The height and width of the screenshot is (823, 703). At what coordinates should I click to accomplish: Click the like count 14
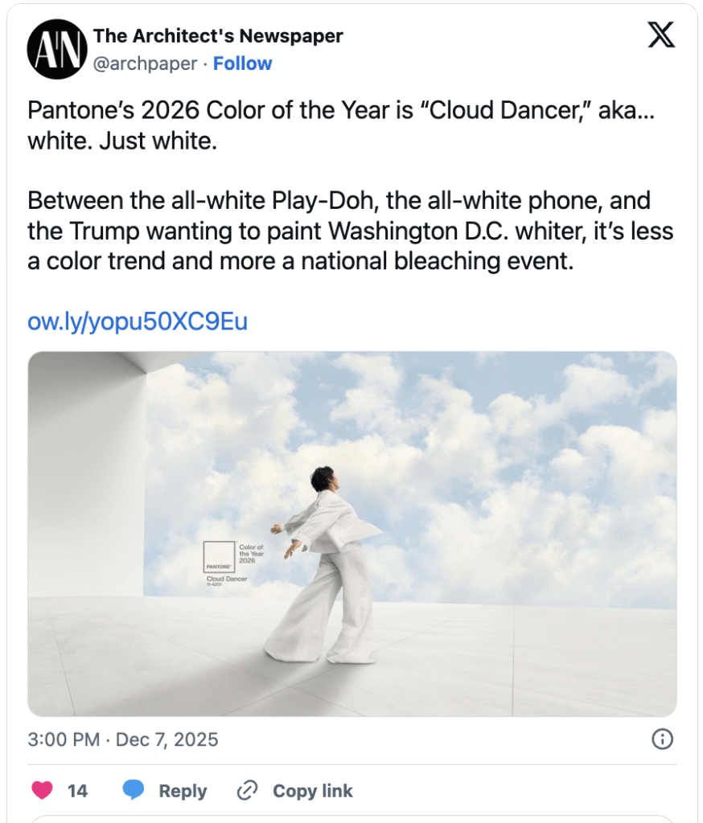click(77, 791)
